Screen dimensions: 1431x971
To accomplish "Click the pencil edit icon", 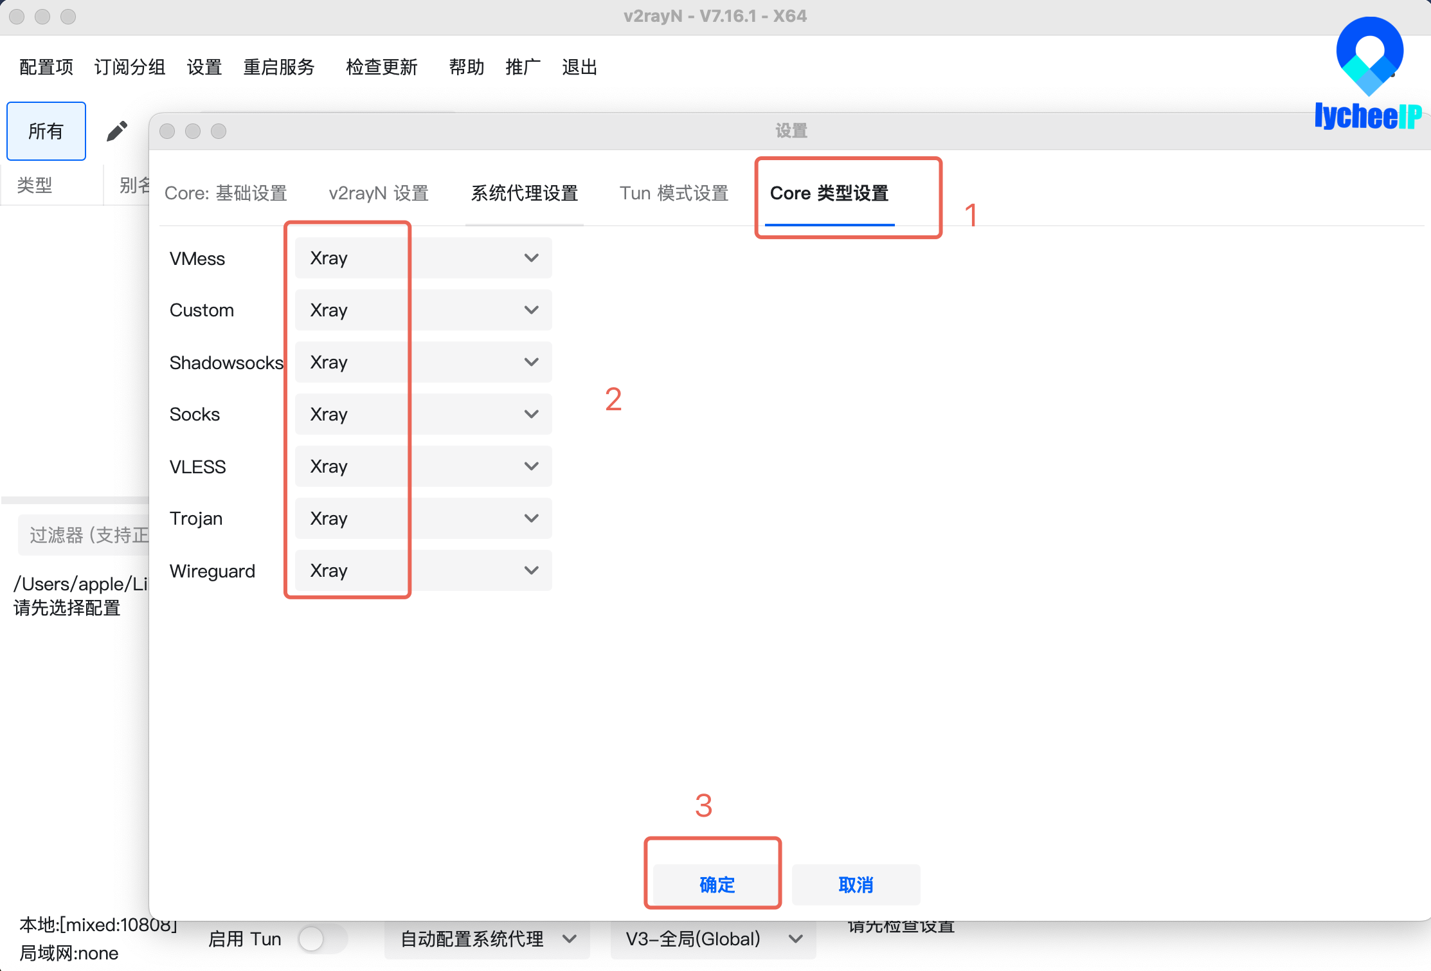I will (x=116, y=131).
